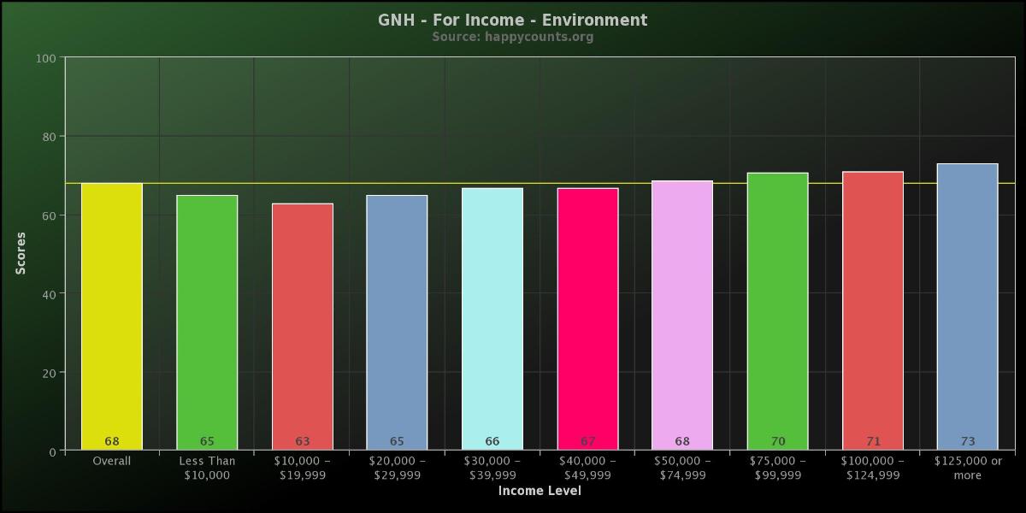Image resolution: width=1026 pixels, height=513 pixels.
Task: Select the Overall x-axis category label
Action: [x=112, y=461]
